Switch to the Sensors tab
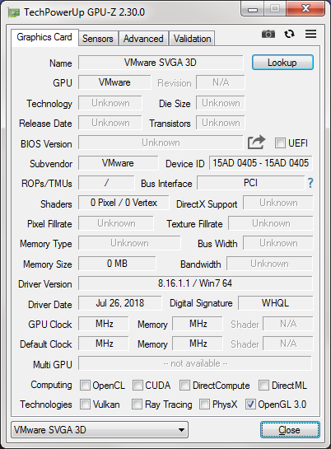331x449 pixels. click(x=98, y=39)
